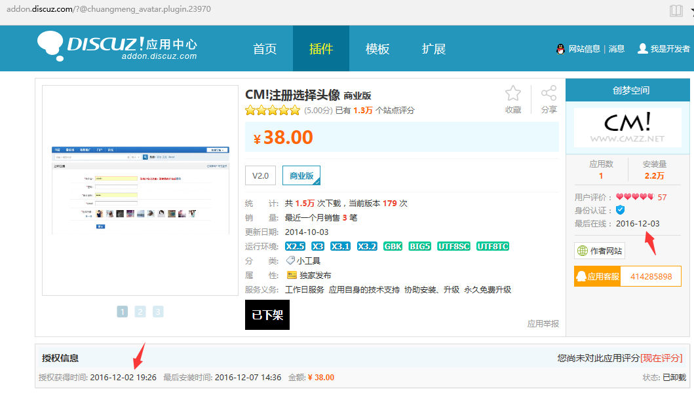694x394 pixels.
Task: Click the QQ number 414285898
Action: click(x=651, y=276)
